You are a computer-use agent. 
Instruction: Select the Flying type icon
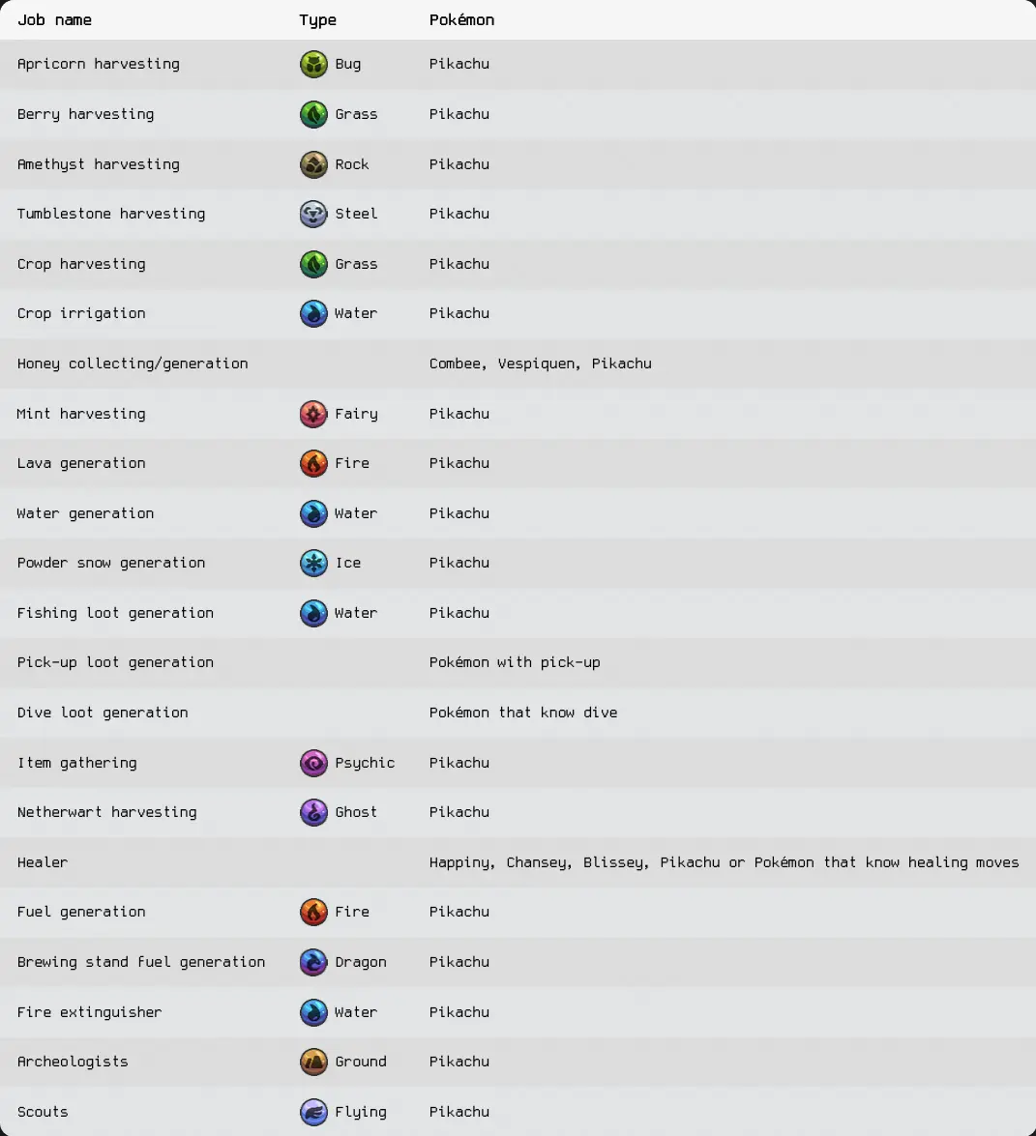point(313,1112)
